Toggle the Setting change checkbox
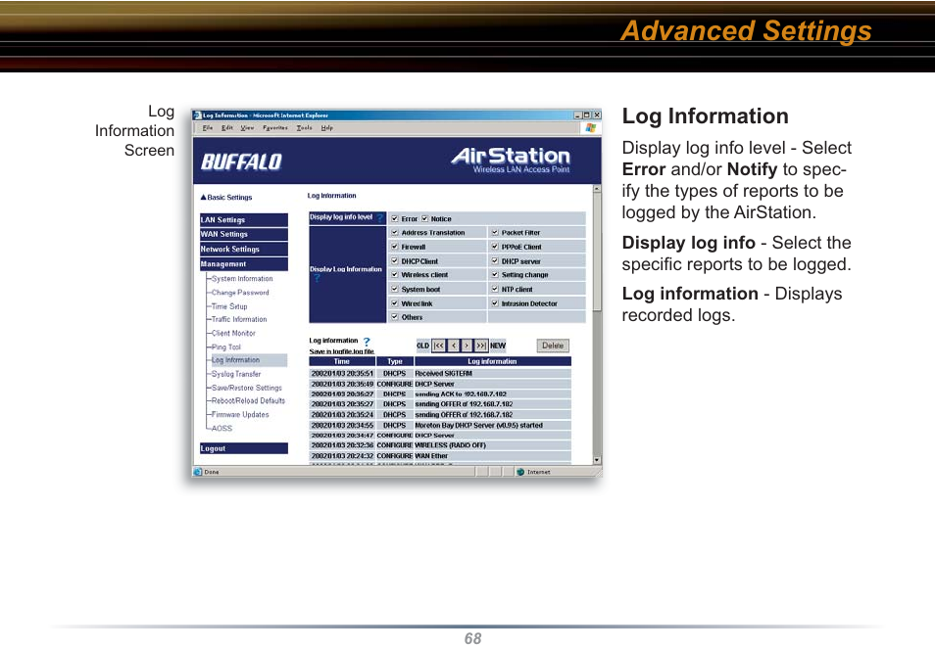This screenshot has height=647, width=935. point(494,275)
